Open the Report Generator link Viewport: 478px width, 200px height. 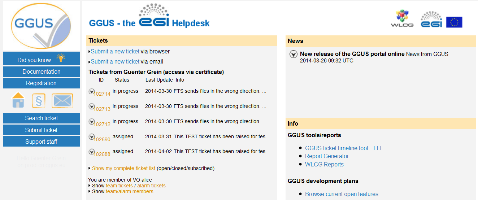tap(327, 156)
